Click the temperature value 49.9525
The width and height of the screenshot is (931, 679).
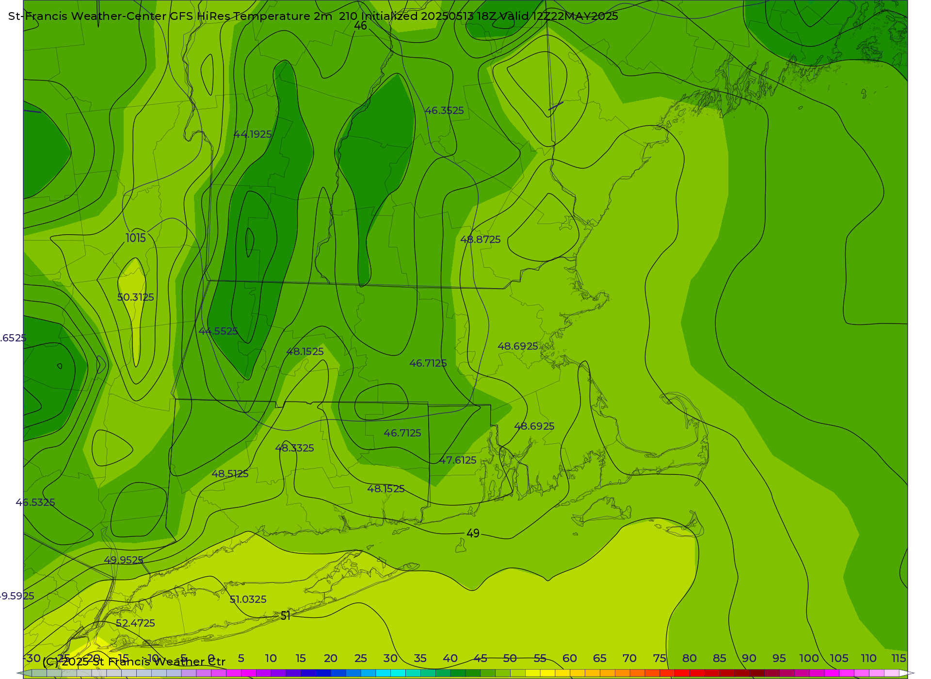[x=124, y=560]
